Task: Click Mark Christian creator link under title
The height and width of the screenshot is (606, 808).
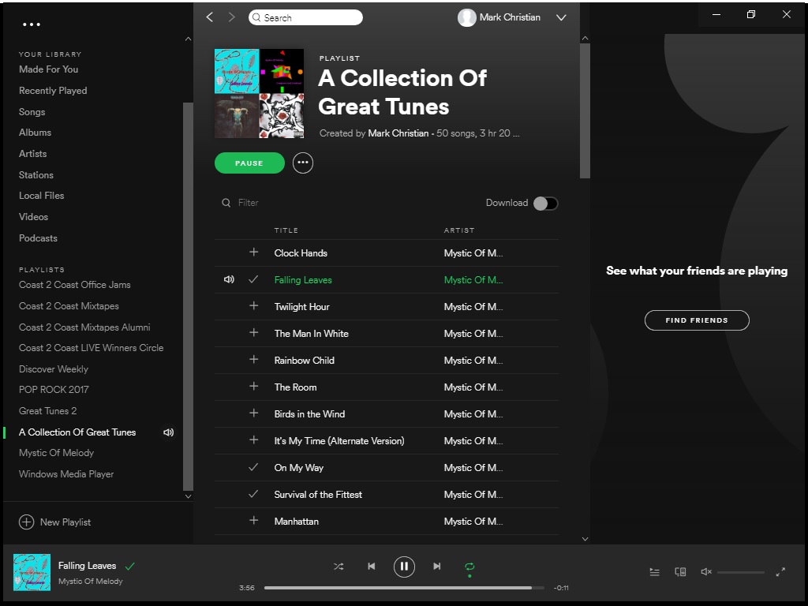Action: 398,133
